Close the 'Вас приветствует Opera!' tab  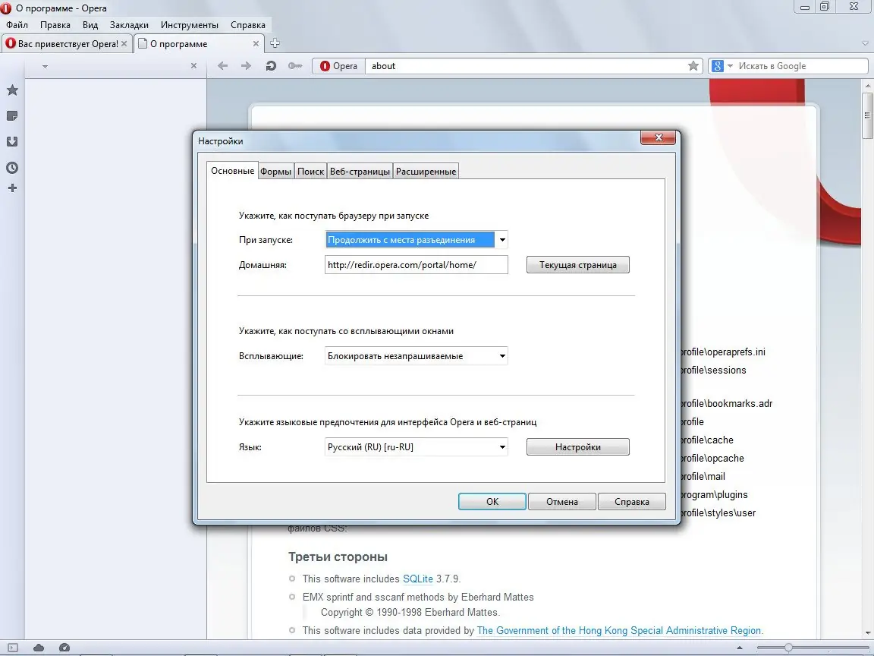(124, 43)
